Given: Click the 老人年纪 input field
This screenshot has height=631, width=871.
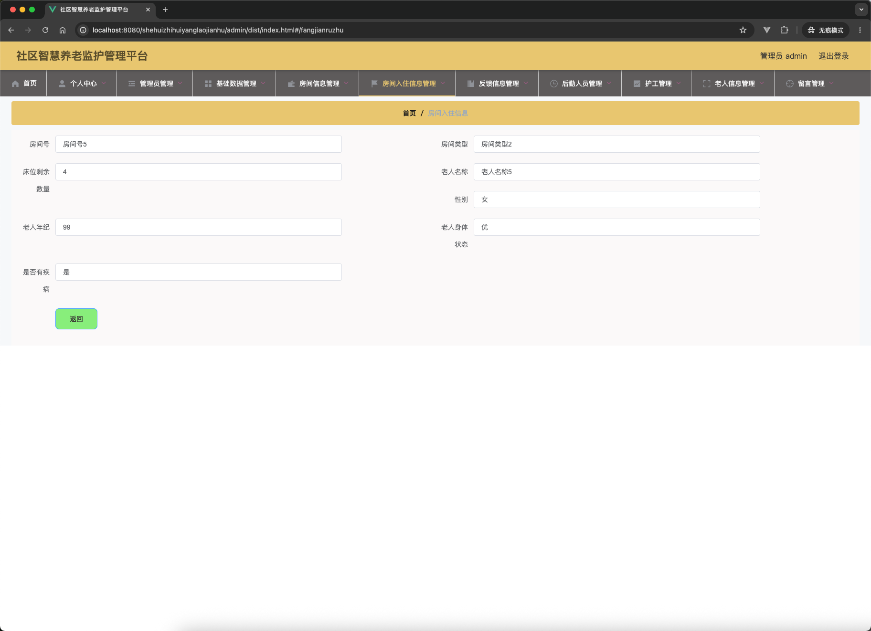Looking at the screenshot, I should 199,227.
